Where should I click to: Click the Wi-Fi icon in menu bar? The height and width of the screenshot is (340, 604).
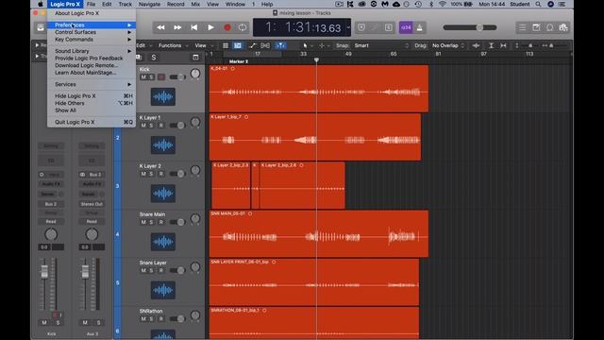pos(443,4)
